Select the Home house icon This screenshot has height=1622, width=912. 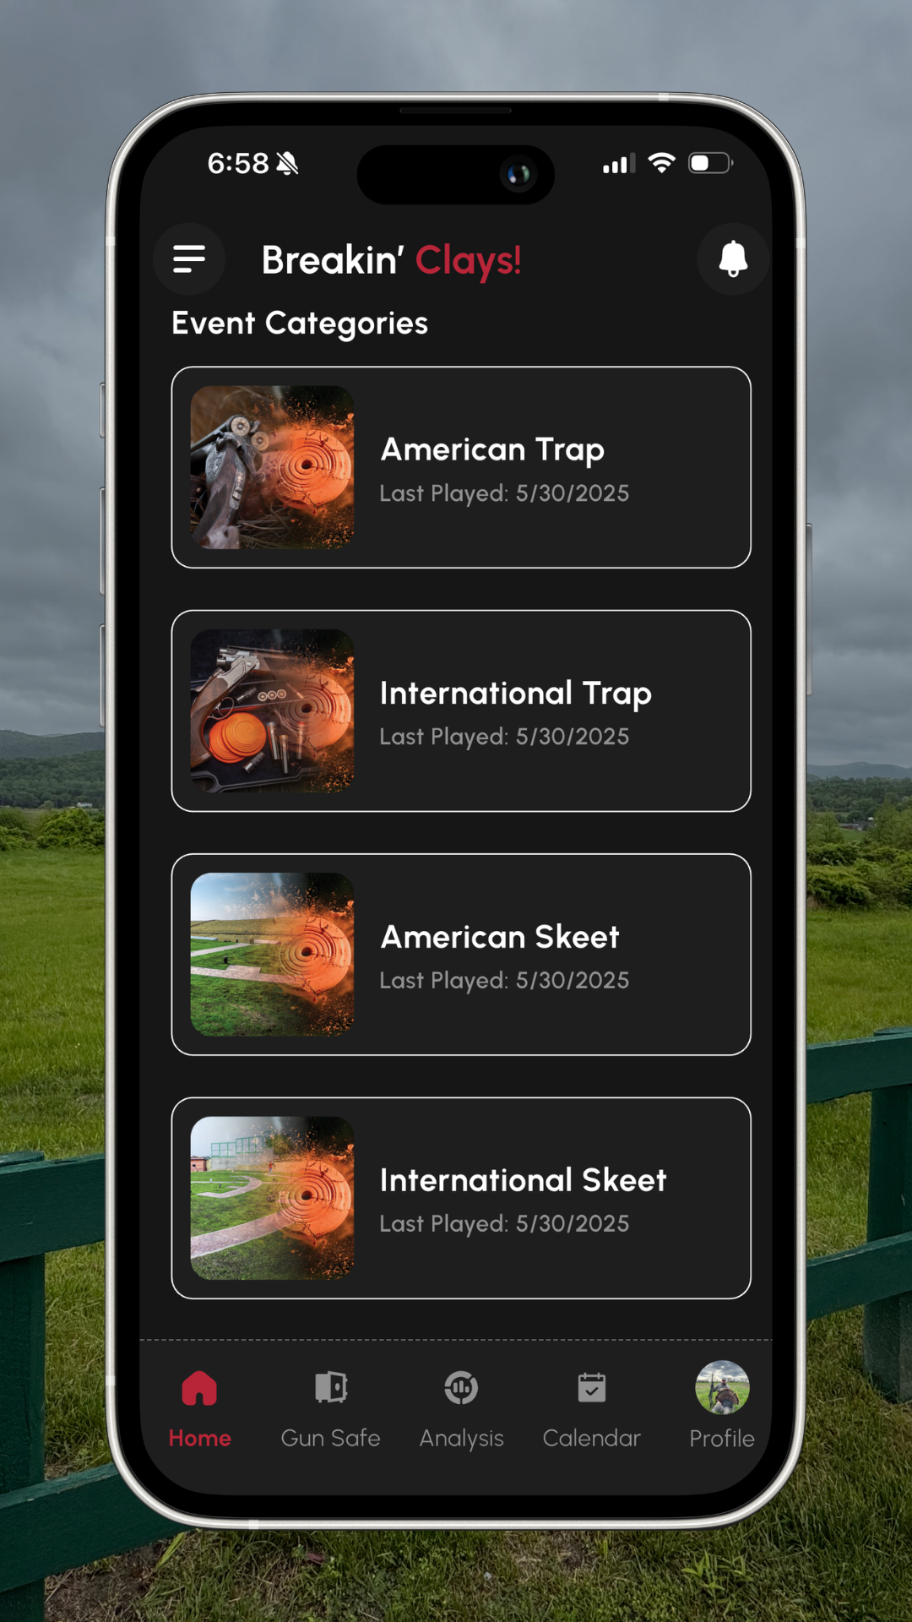(199, 1388)
